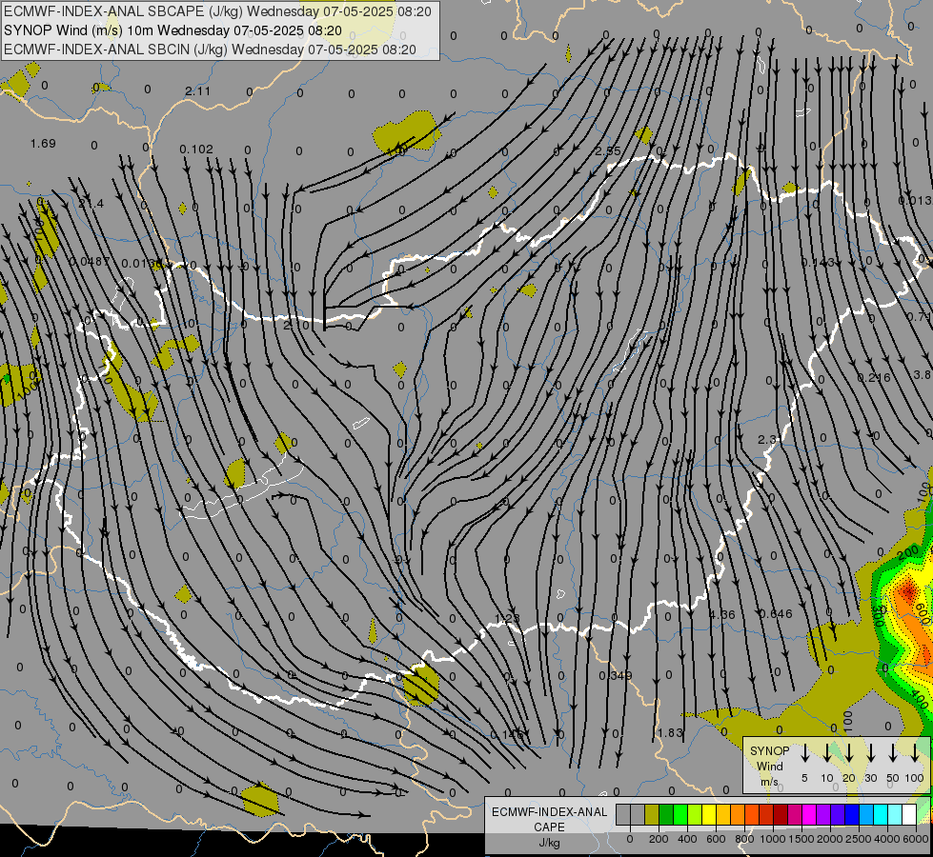Image resolution: width=933 pixels, height=857 pixels.
Task: Click the 2.11 value on the map
Action: click(x=197, y=91)
